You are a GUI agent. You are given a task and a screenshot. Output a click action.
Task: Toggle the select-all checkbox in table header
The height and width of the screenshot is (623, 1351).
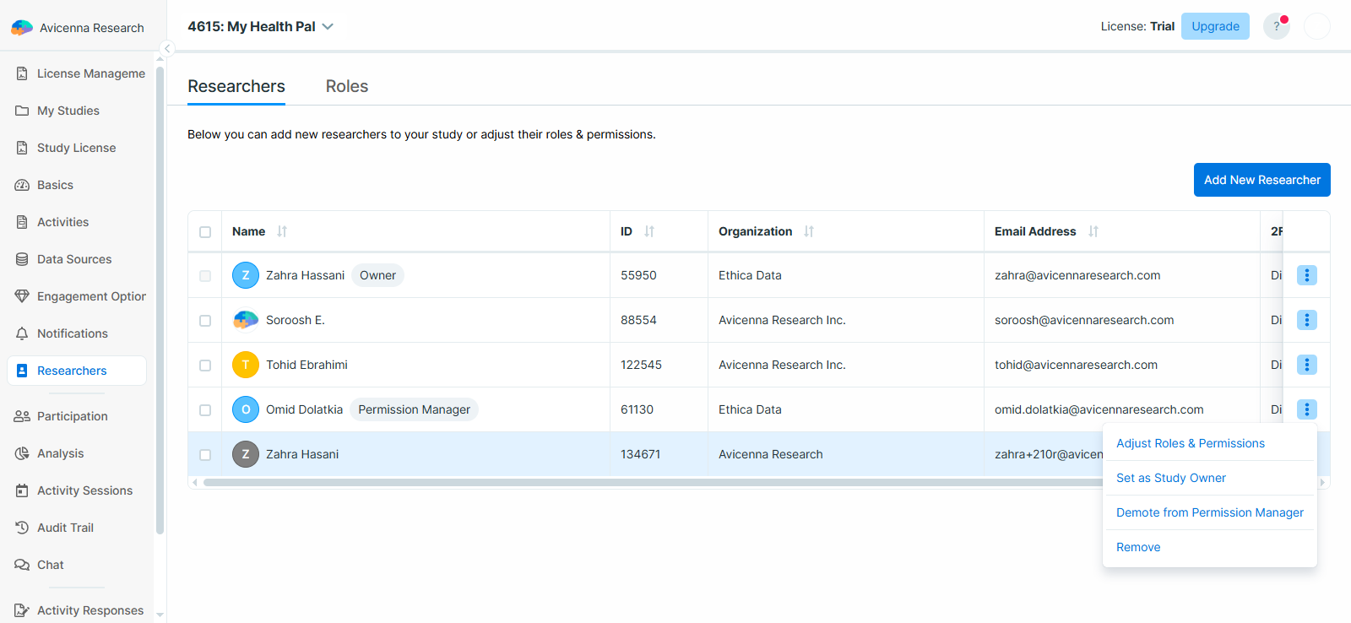(x=205, y=232)
